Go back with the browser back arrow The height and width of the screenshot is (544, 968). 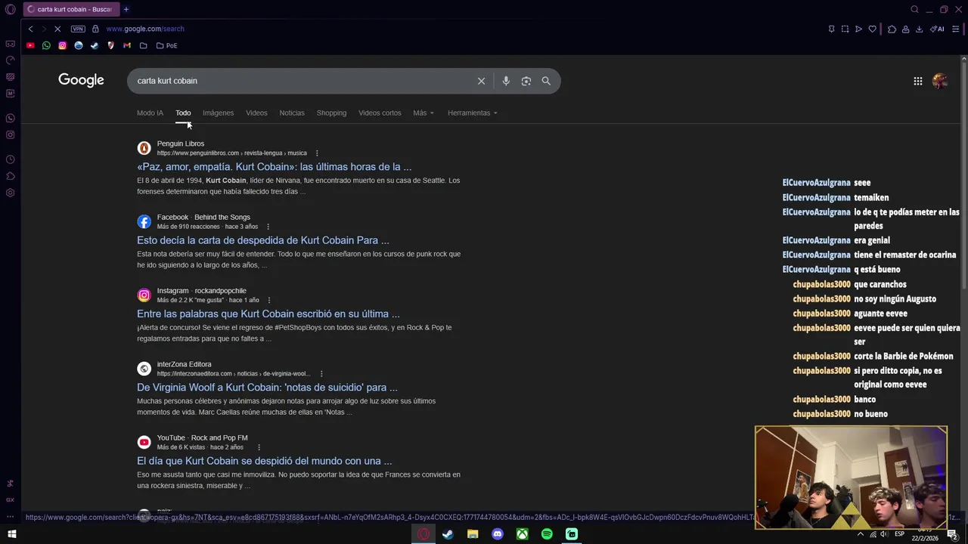pos(30,29)
